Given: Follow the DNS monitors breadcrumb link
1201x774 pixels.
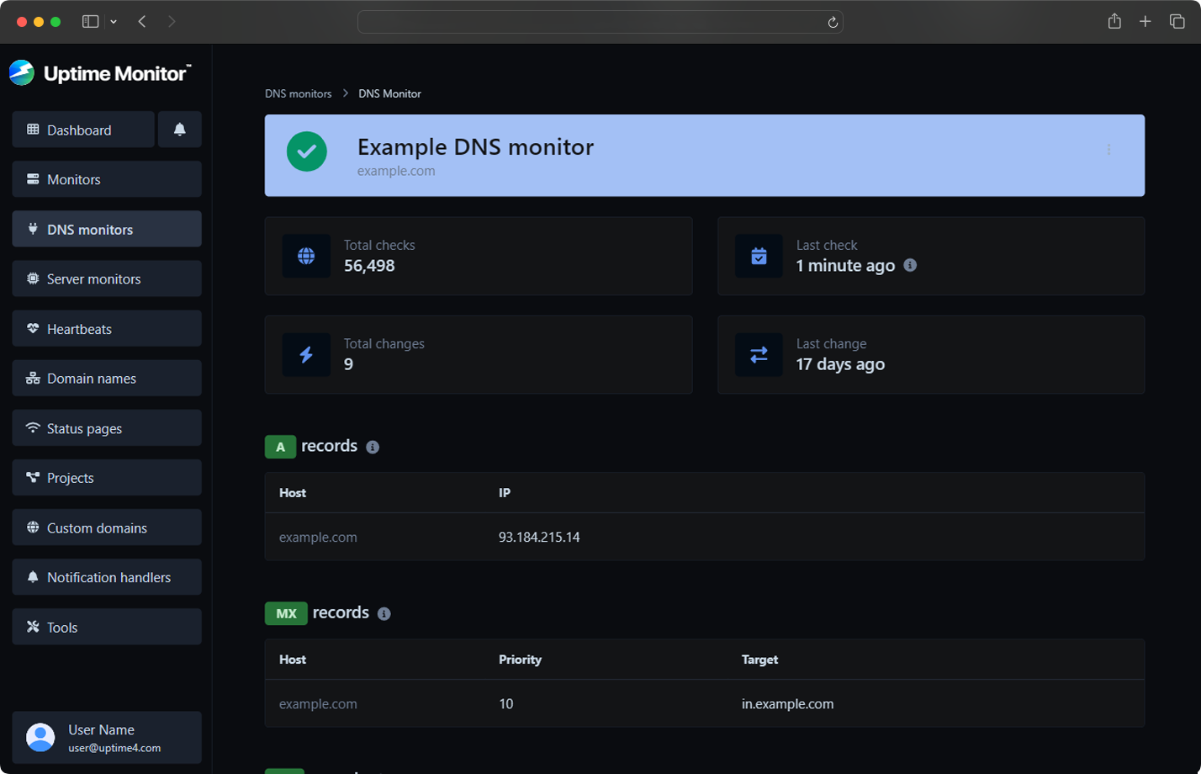Looking at the screenshot, I should pyautogui.click(x=298, y=93).
